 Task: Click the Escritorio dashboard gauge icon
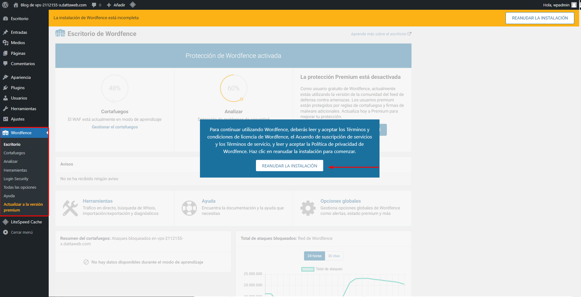(x=5, y=19)
